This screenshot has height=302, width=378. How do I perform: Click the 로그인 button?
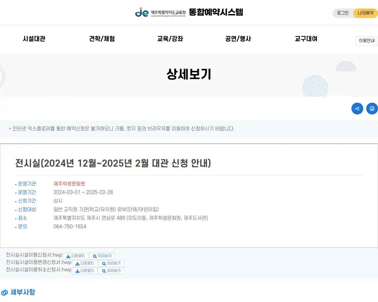click(x=343, y=13)
